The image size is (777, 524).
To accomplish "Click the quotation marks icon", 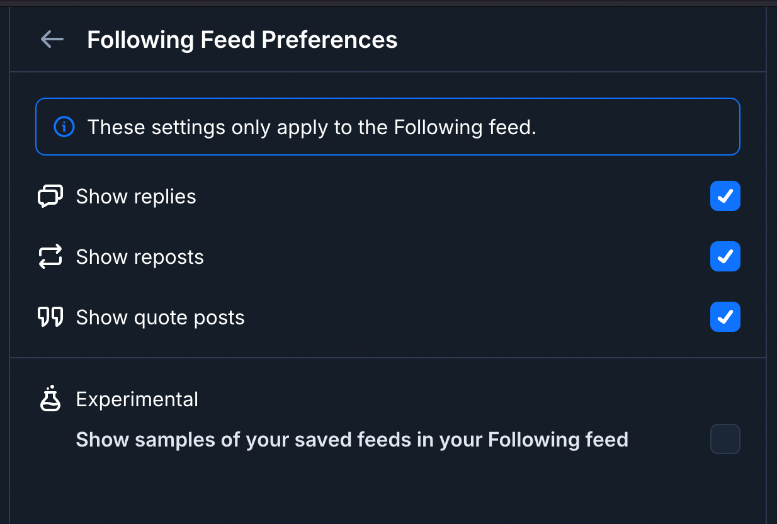I will [50, 317].
